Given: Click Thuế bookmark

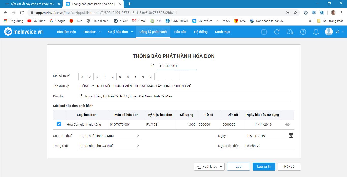Looking at the screenshot, I should 76,21.
